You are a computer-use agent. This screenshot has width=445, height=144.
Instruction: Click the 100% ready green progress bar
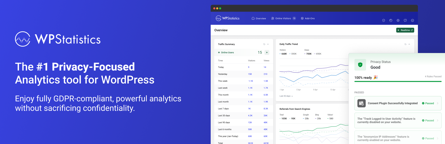(x=398, y=82)
